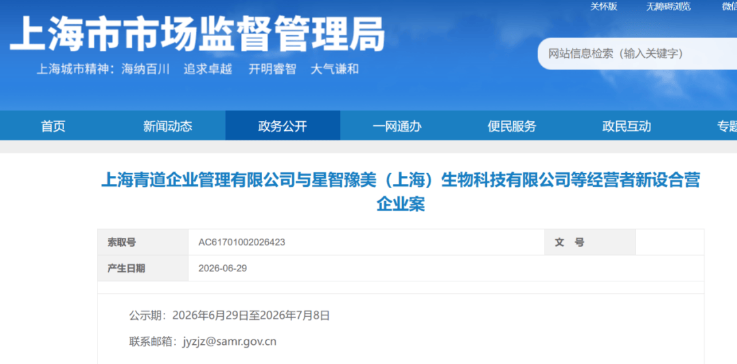Click the article title about 上海青道企业管理有限公司
This screenshot has height=364, width=737.
(401, 192)
